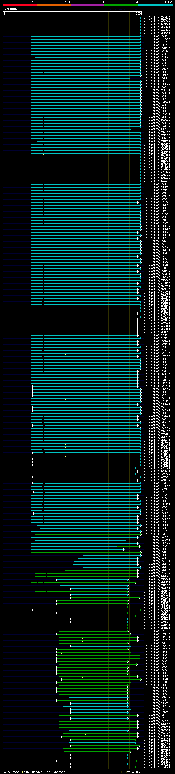Click the UniRef100_C0P892 label
The height and width of the screenshot is (774, 175).
[x=157, y=172]
